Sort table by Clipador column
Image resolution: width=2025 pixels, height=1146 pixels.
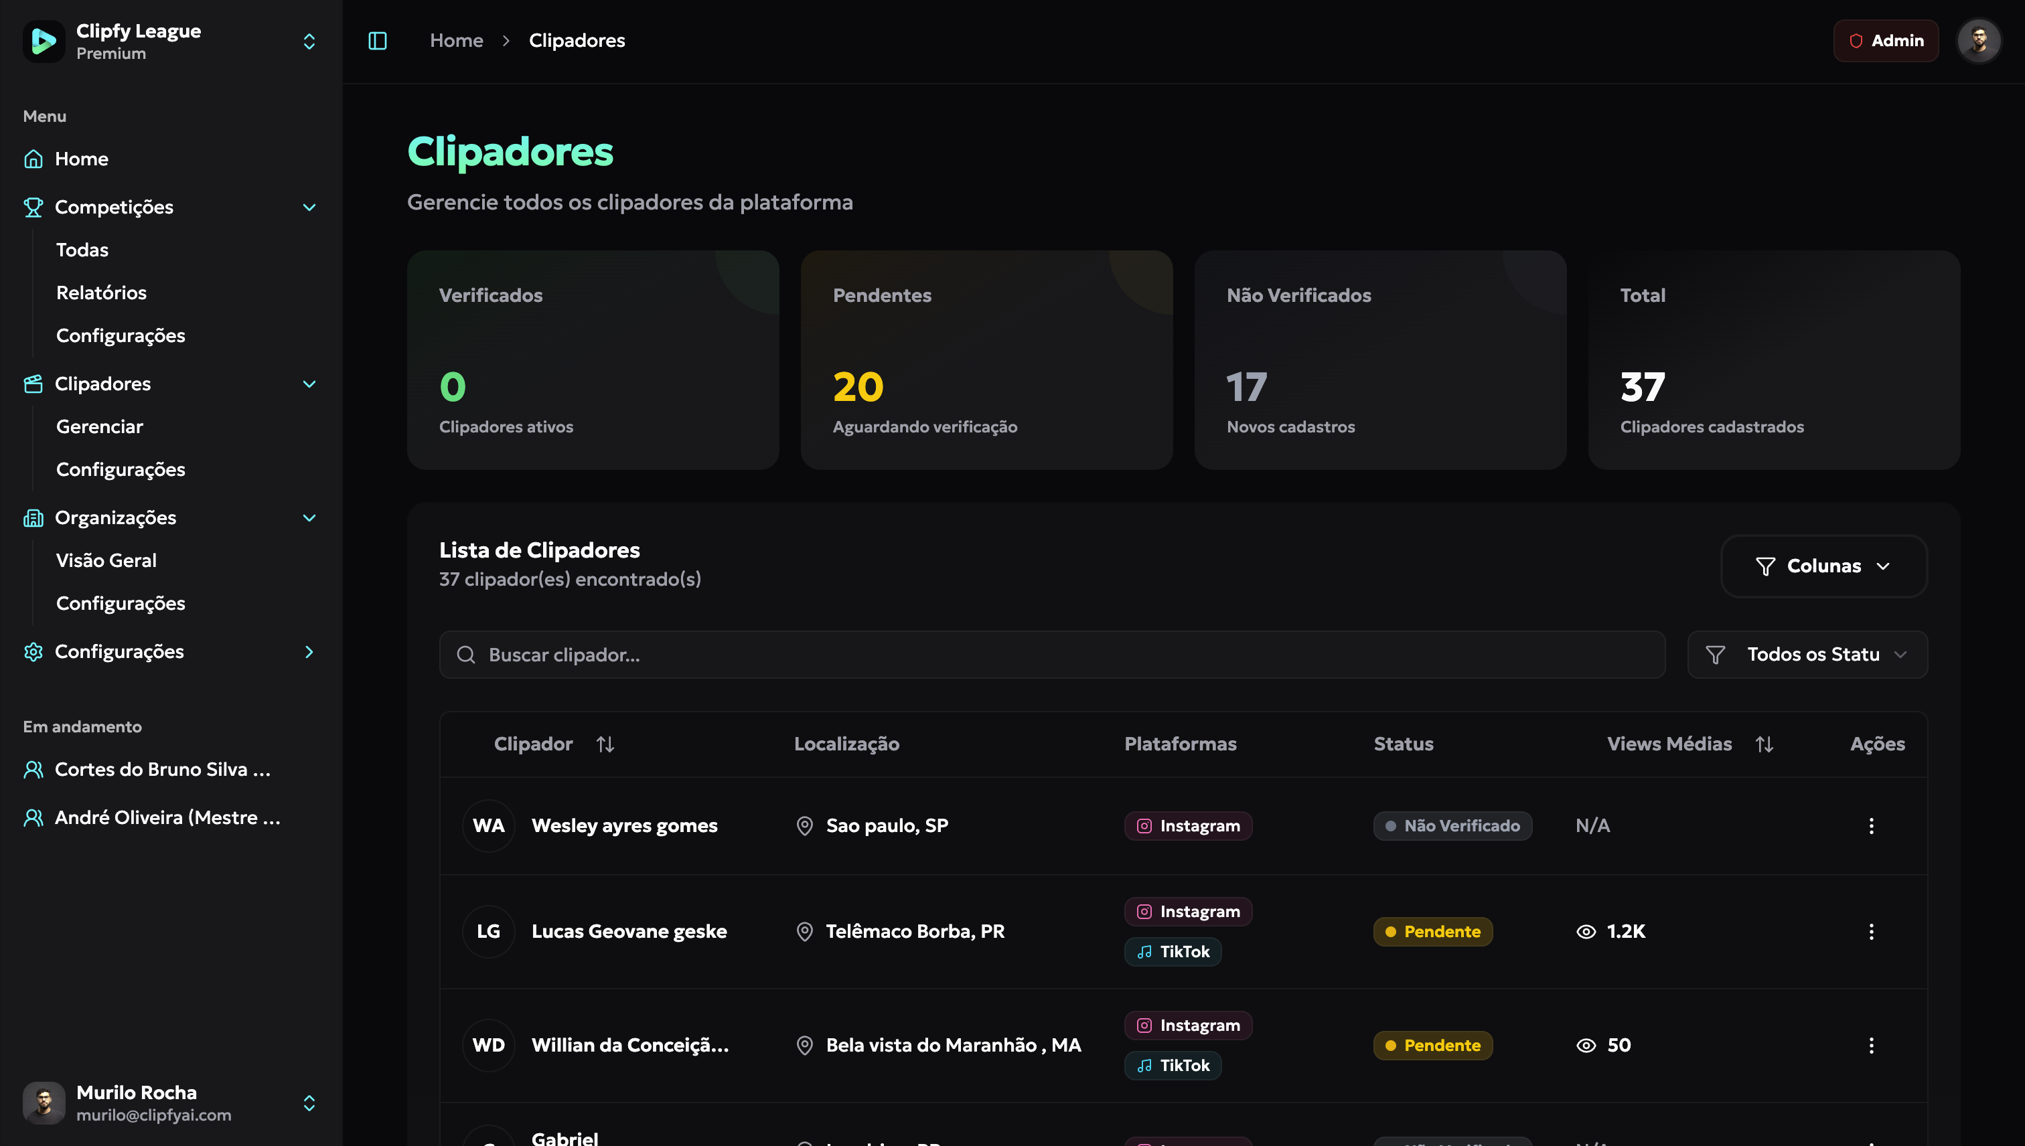coord(605,744)
